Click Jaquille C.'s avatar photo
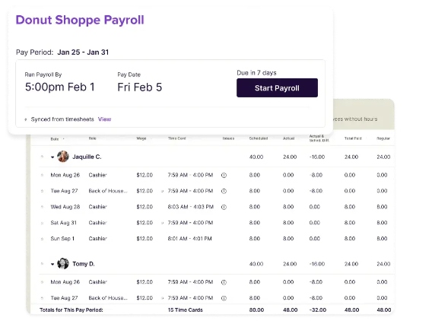Image resolution: width=432 pixels, height=324 pixels. tap(63, 157)
